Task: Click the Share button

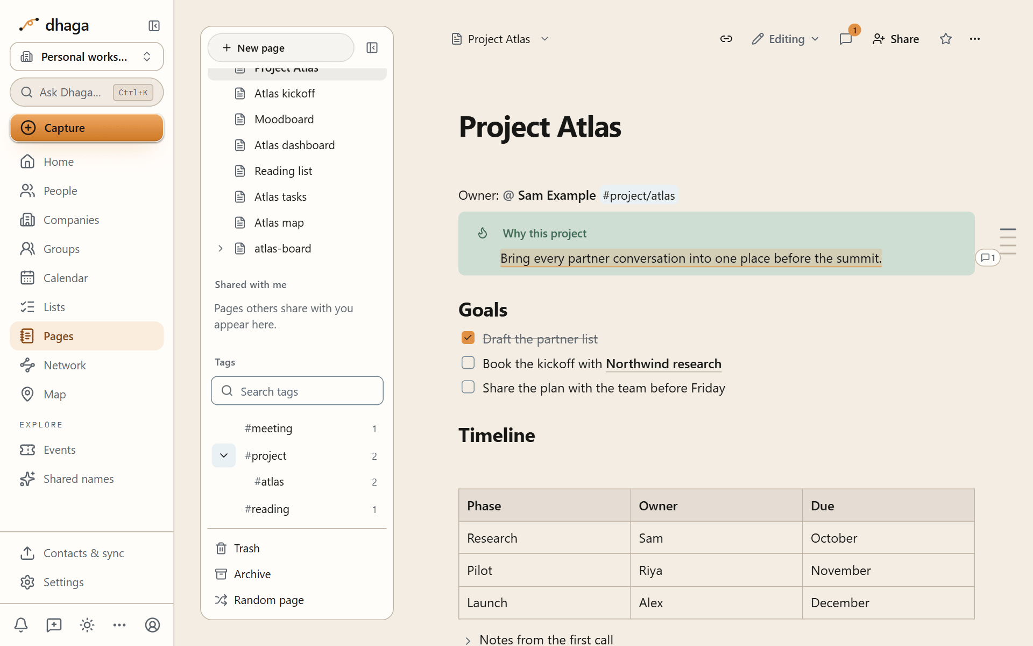Action: [x=896, y=39]
